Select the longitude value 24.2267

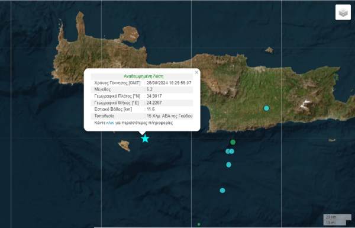pyautogui.click(x=154, y=102)
